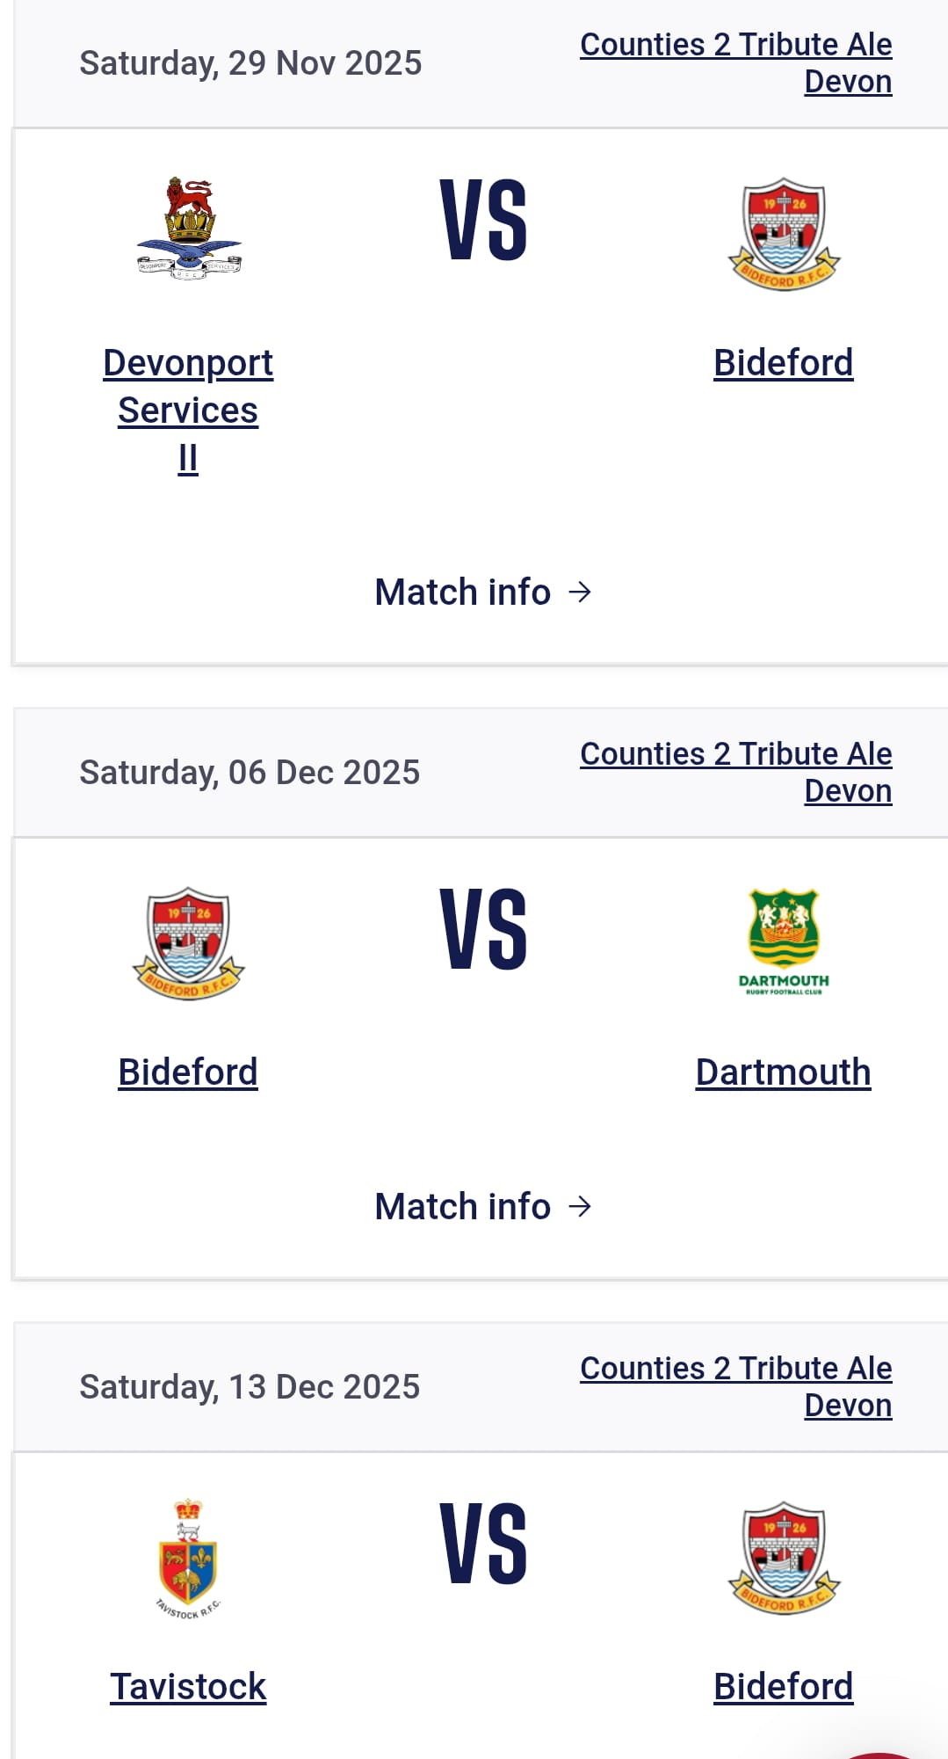
Task: Open the Tavistock team link
Action: click(188, 1687)
